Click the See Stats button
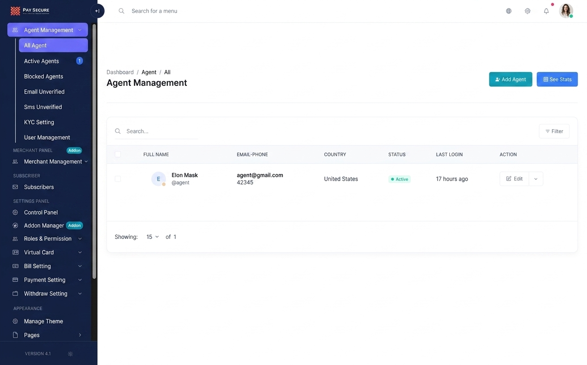Image resolution: width=587 pixels, height=365 pixels. point(557,79)
